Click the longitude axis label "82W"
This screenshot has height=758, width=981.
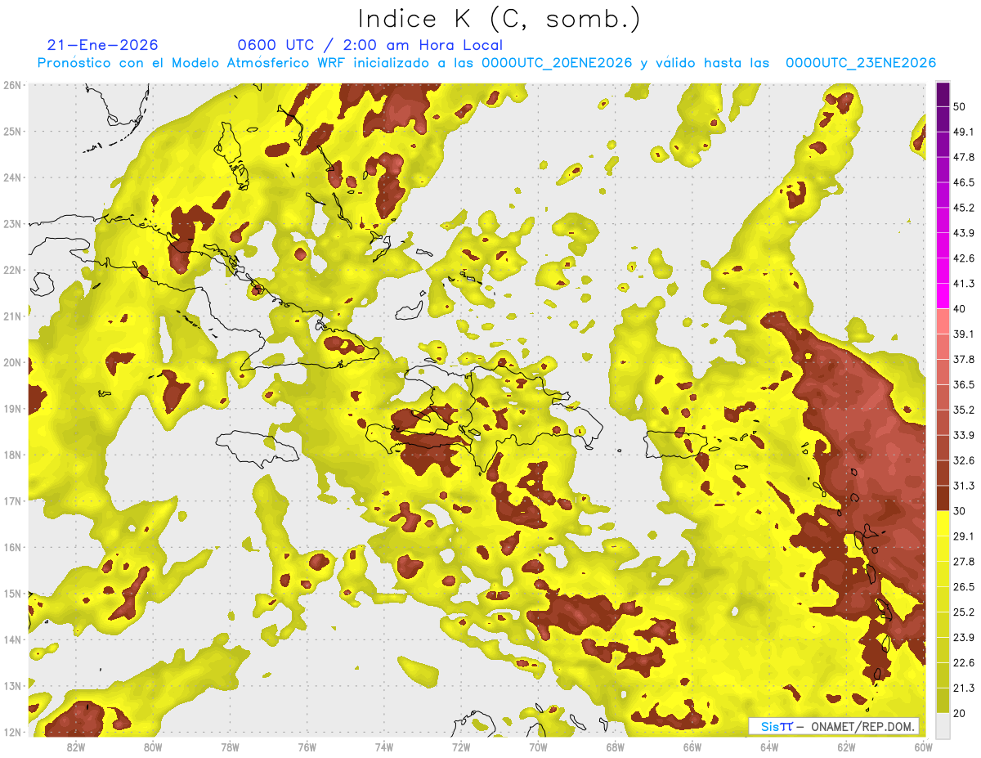(75, 747)
